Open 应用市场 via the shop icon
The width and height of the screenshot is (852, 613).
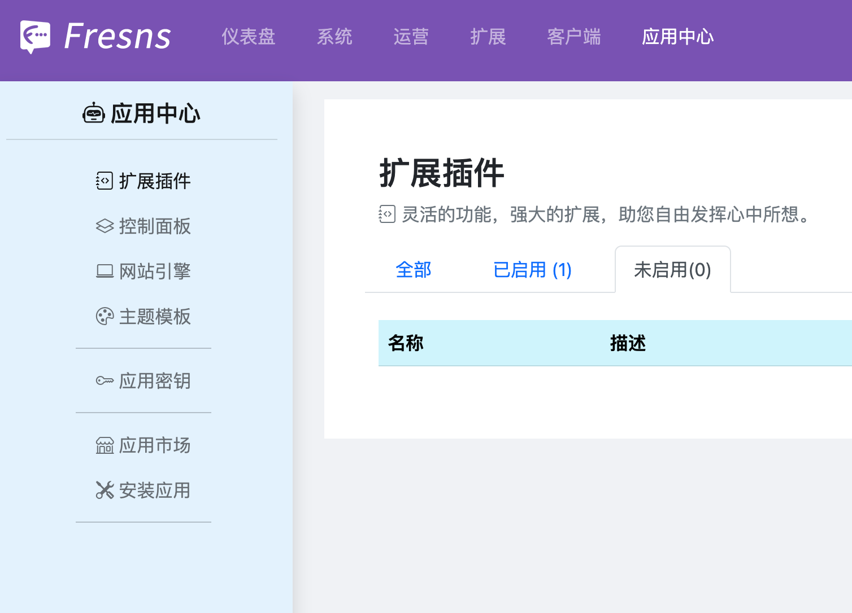coord(105,445)
